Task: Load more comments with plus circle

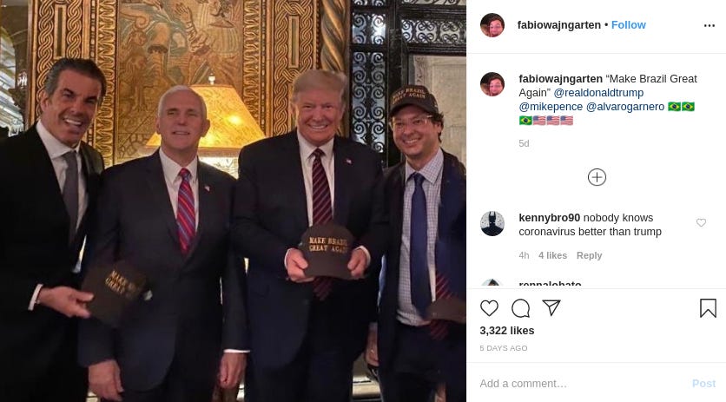Action: pos(597,177)
